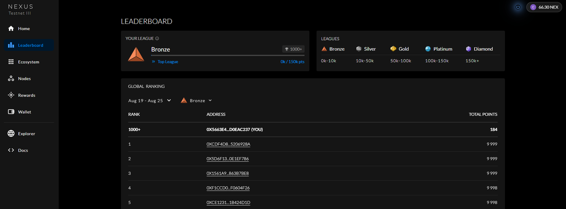Go to Home menu item
This screenshot has width=566, height=209.
[29, 29]
